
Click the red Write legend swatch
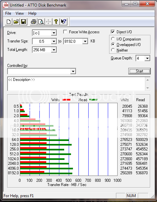66,100
